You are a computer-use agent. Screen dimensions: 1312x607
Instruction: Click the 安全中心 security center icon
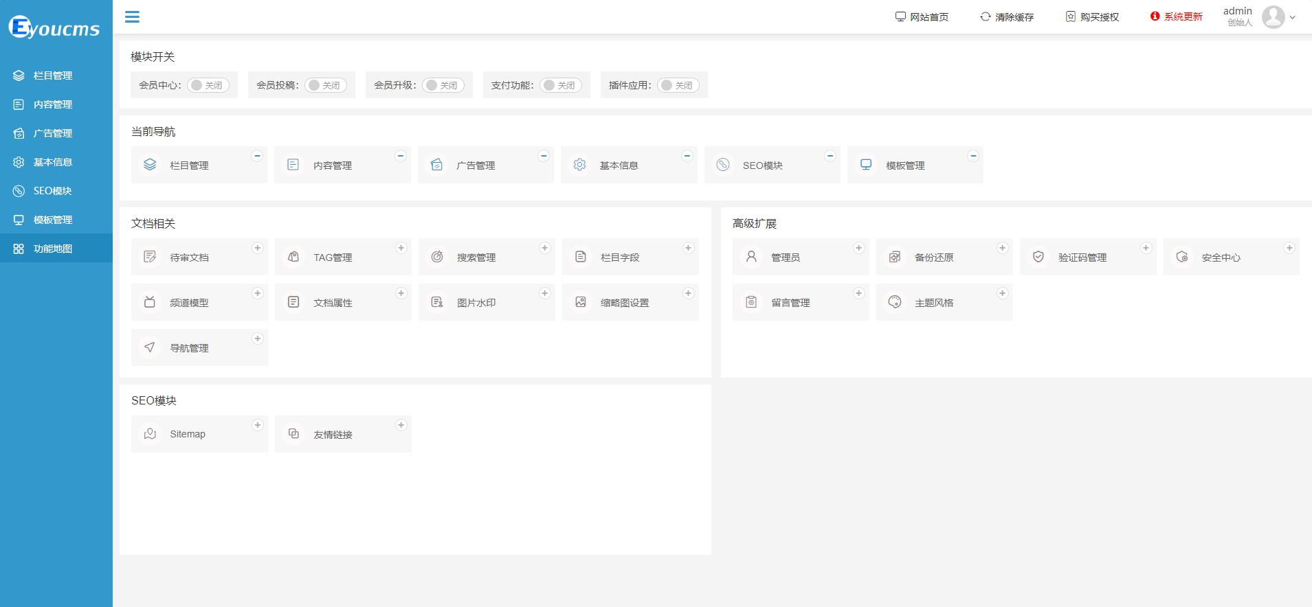pyautogui.click(x=1182, y=257)
